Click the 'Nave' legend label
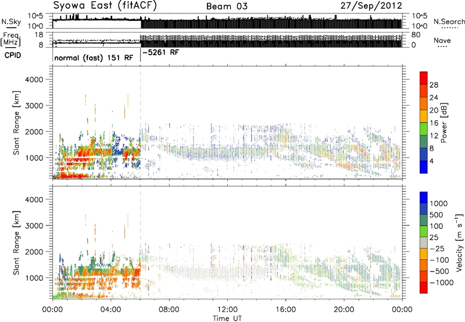Image resolution: width=465 pixels, height=322 pixels. pos(442,40)
